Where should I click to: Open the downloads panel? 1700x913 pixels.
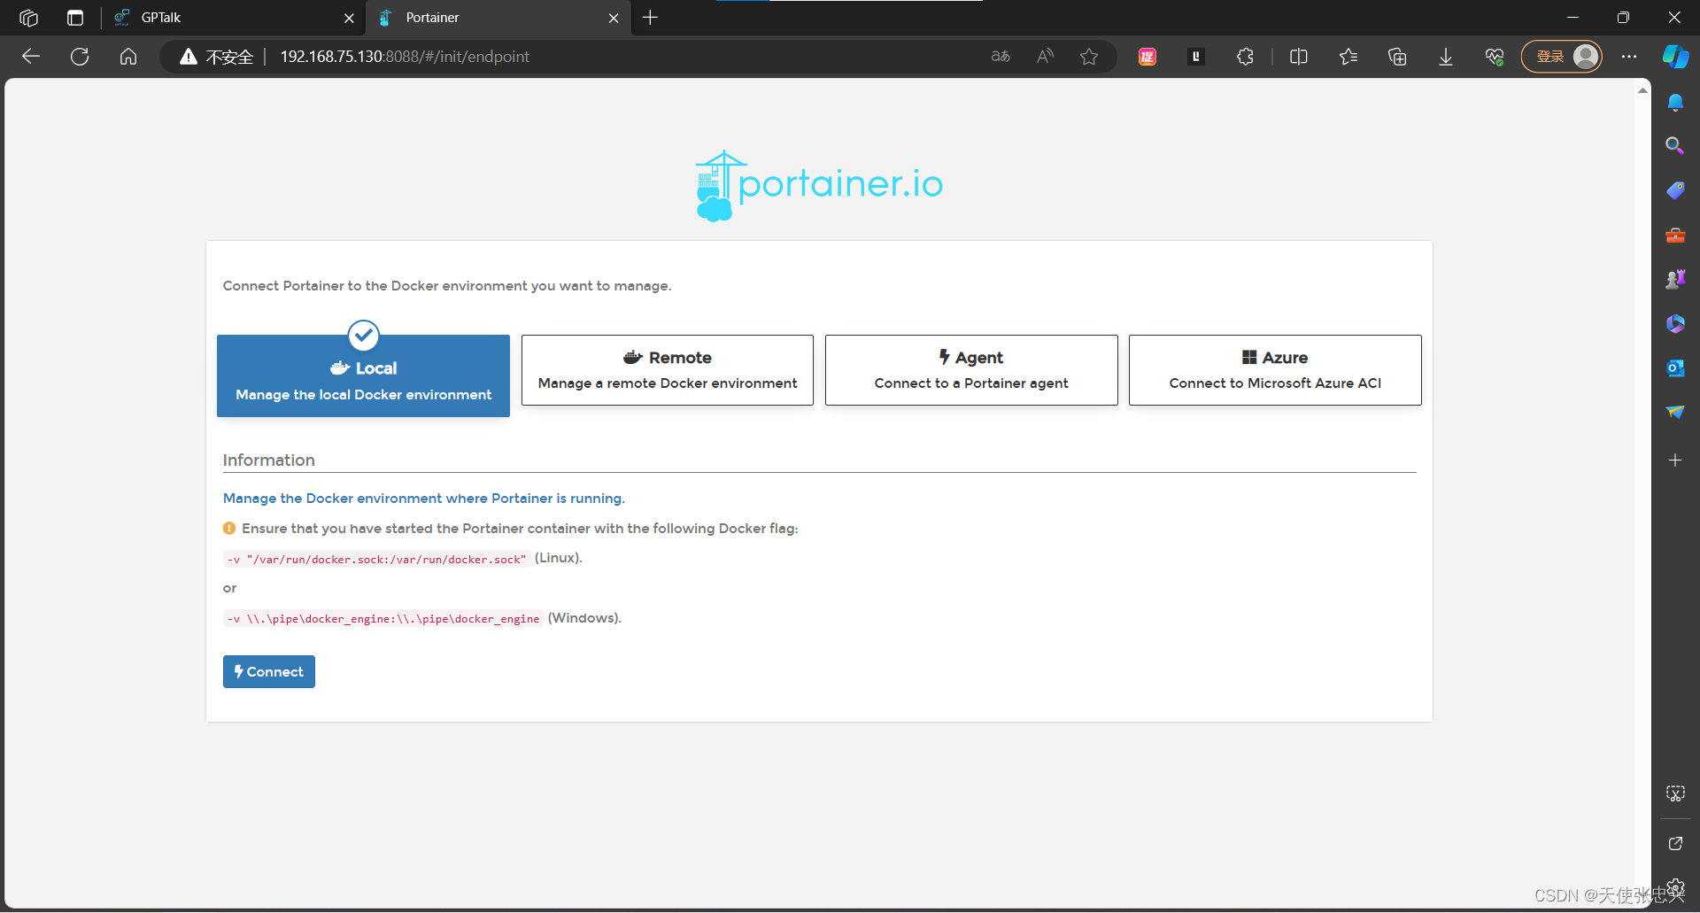(x=1446, y=57)
